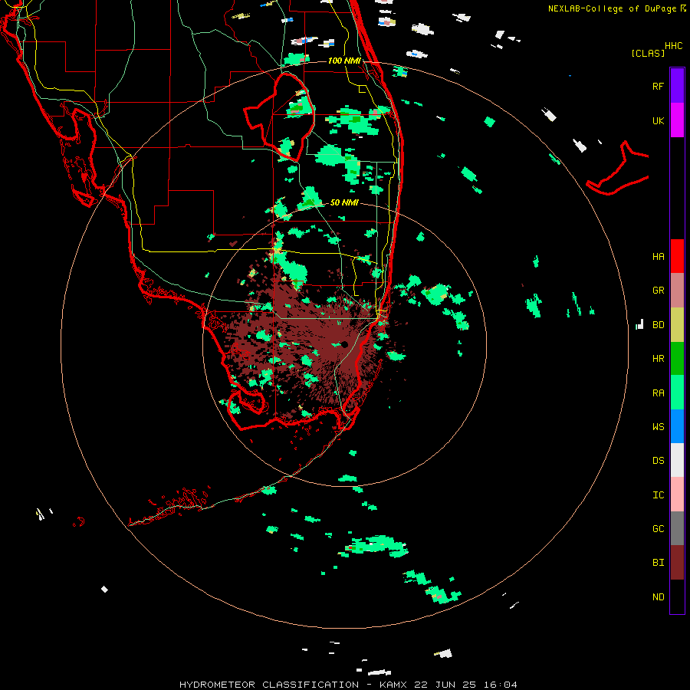Click the HHC product label
The image size is (690, 690).
coord(674,46)
